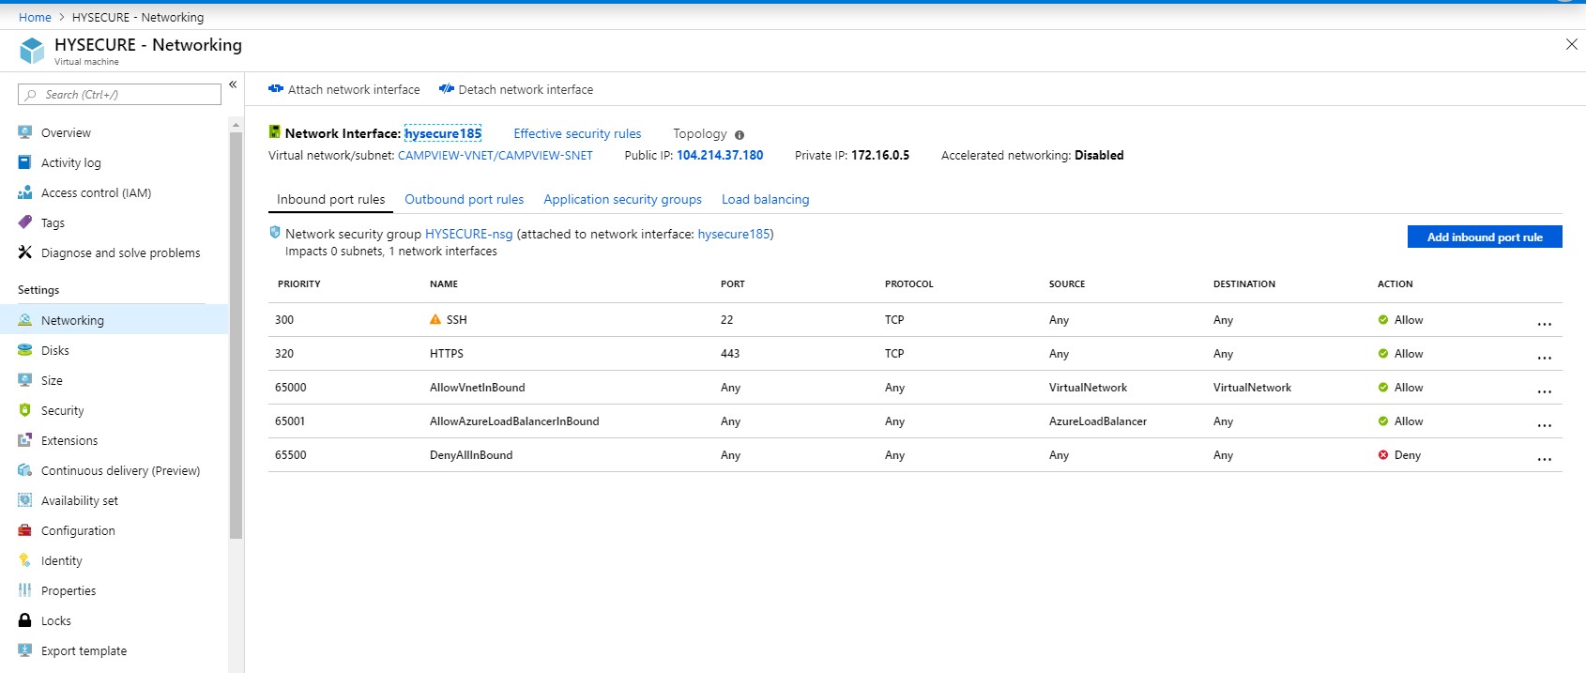
Task: Click the Overview icon in sidebar
Action: [25, 132]
